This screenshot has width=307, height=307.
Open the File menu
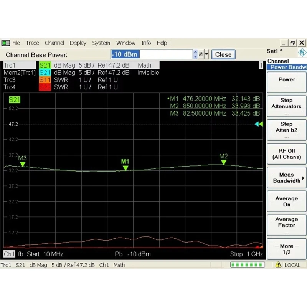pos(16,43)
